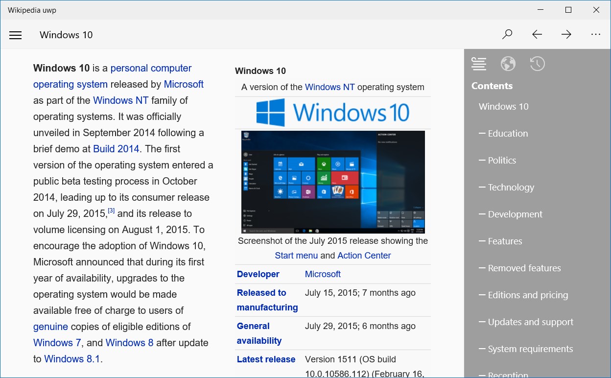Open the Microsoft link in the infobox
The image size is (611, 378).
pos(323,274)
